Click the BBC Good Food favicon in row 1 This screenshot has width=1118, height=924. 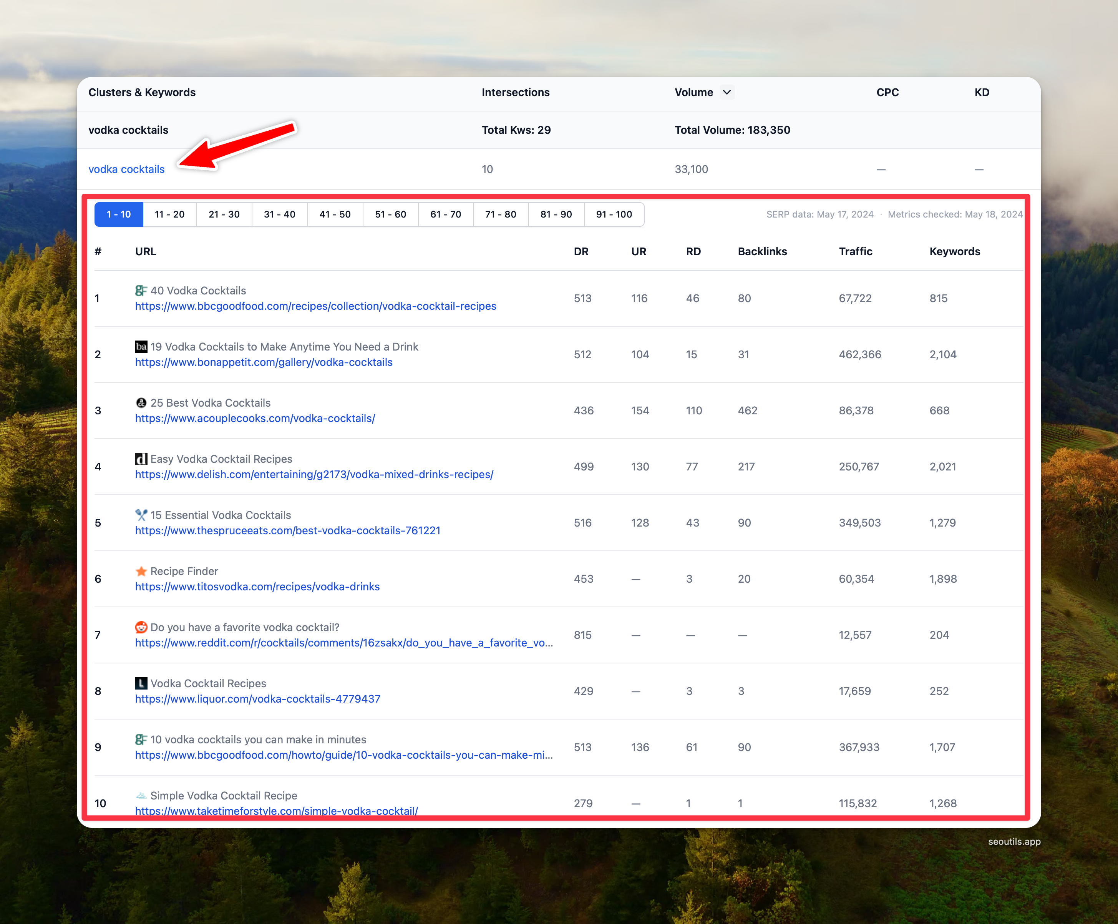click(x=141, y=291)
